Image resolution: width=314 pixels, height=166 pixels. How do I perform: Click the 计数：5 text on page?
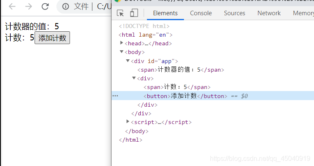[x=20, y=37]
